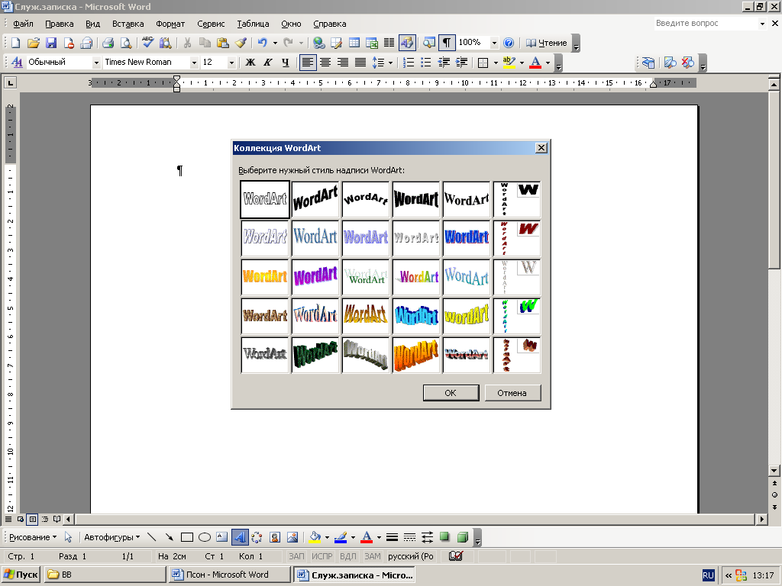Click the Пуск start button

click(x=21, y=575)
